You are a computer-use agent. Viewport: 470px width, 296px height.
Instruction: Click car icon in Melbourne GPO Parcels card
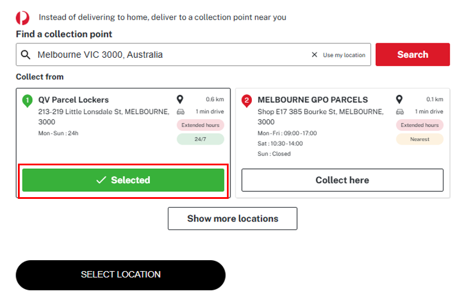pos(399,112)
